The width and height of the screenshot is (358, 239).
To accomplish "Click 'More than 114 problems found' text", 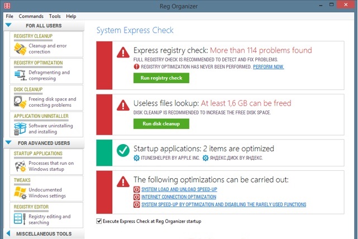I will point(261,50).
